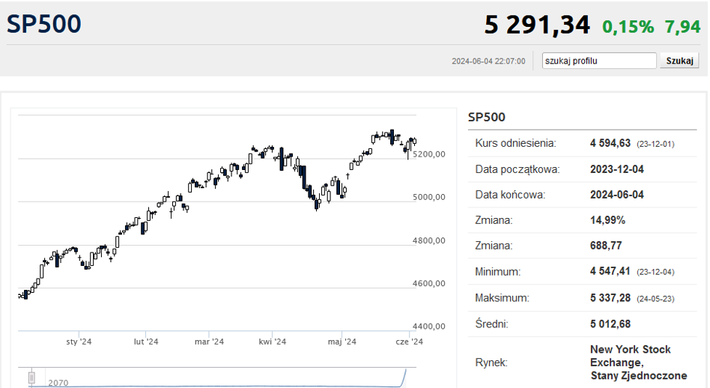This screenshot has width=710, height=388.
Task: Click the average value 5 012,68
Action: pyautogui.click(x=610, y=324)
